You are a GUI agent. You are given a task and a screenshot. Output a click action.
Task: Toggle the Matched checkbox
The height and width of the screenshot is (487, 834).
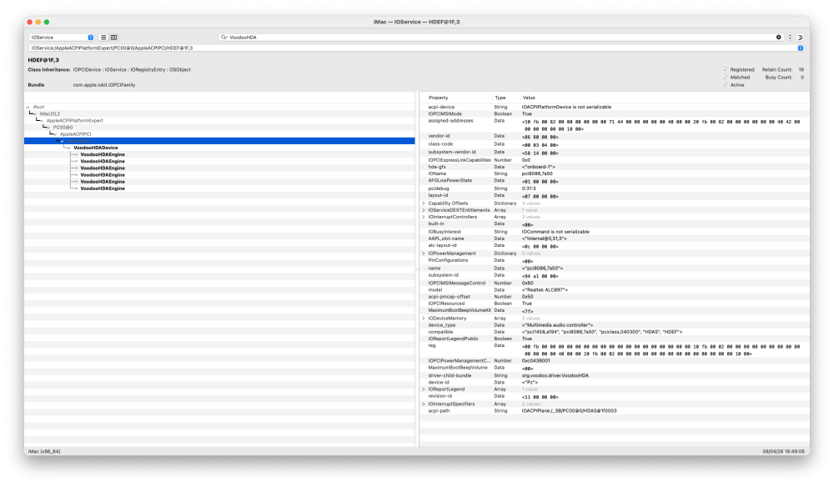click(x=725, y=77)
